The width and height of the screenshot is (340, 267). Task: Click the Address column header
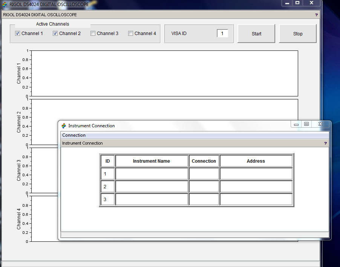256,161
